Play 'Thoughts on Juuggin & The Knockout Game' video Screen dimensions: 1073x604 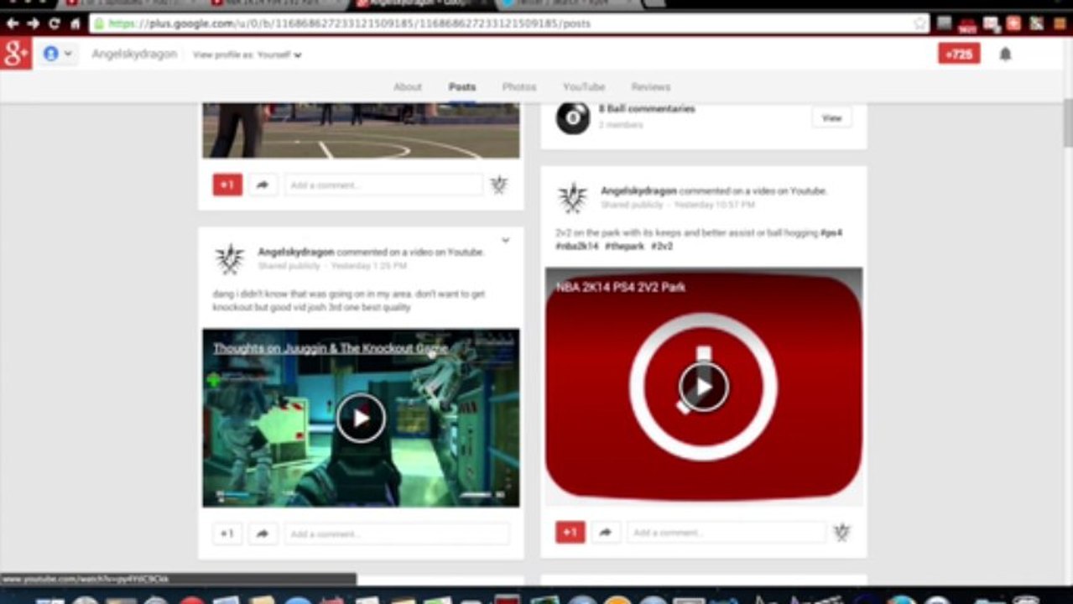coord(361,418)
